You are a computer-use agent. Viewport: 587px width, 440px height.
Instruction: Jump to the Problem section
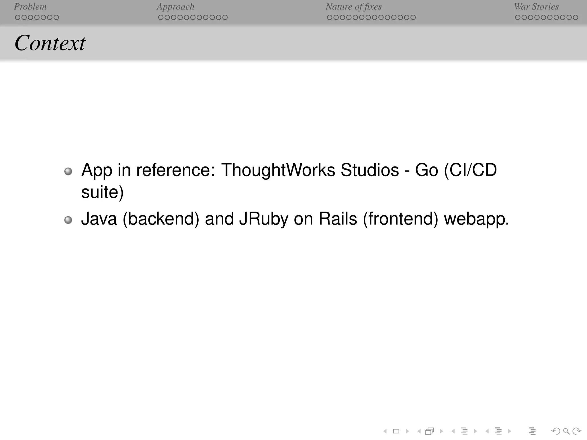pyautogui.click(x=30, y=7)
